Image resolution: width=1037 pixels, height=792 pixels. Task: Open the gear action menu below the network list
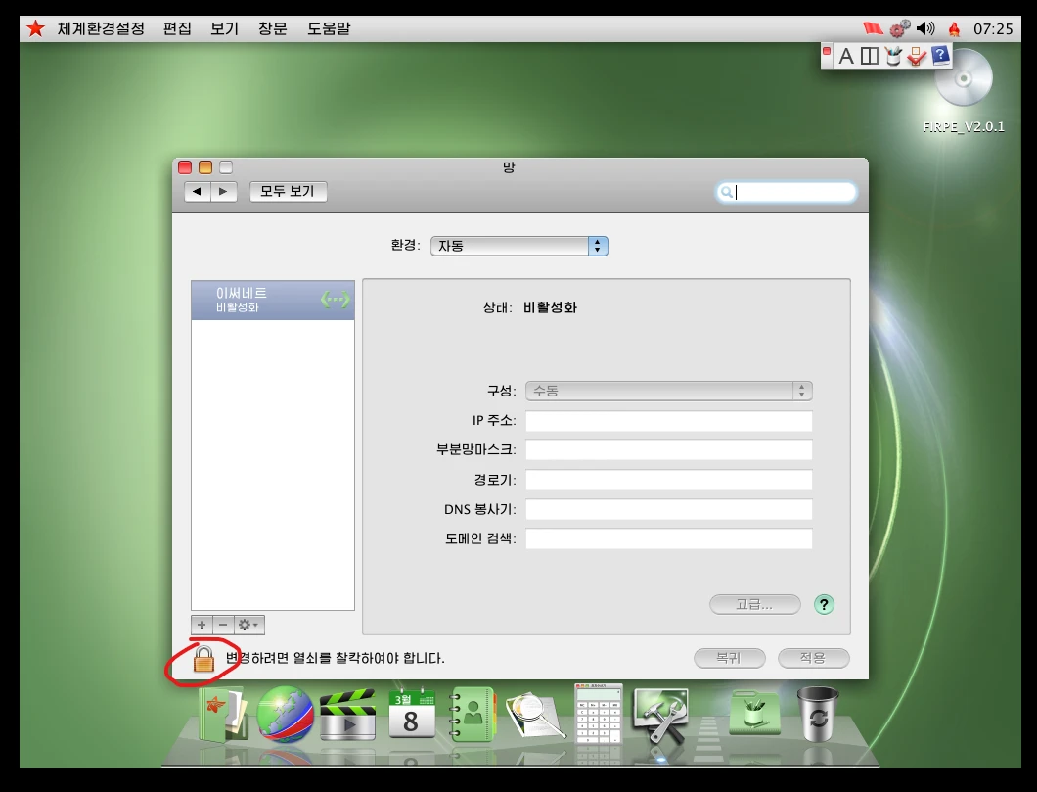(x=248, y=625)
